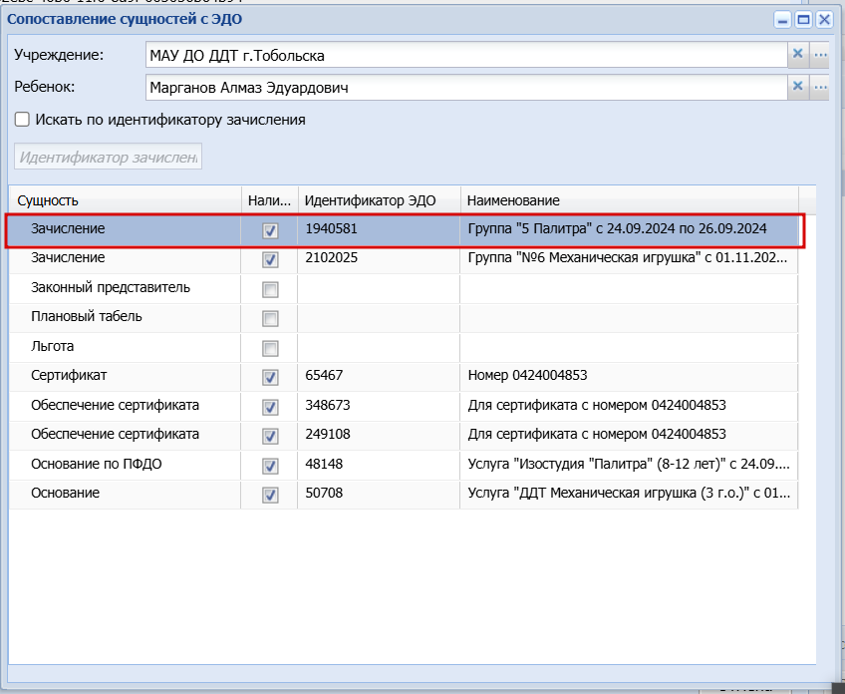Clear the Ребенок field with X icon
Image resolution: width=845 pixels, height=694 pixels.
click(x=797, y=87)
